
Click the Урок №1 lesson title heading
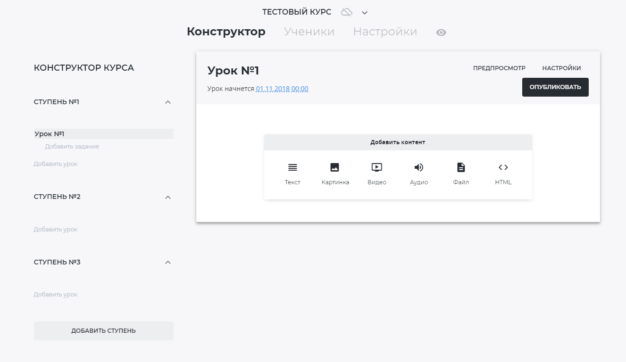click(x=234, y=71)
